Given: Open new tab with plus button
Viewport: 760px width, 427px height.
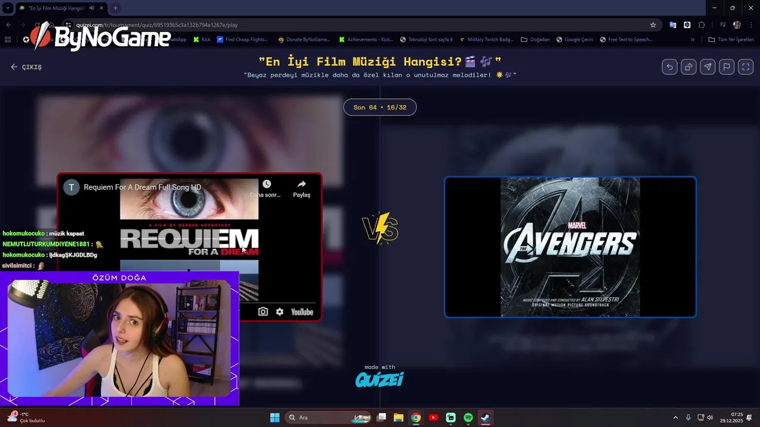Looking at the screenshot, I should (115, 8).
